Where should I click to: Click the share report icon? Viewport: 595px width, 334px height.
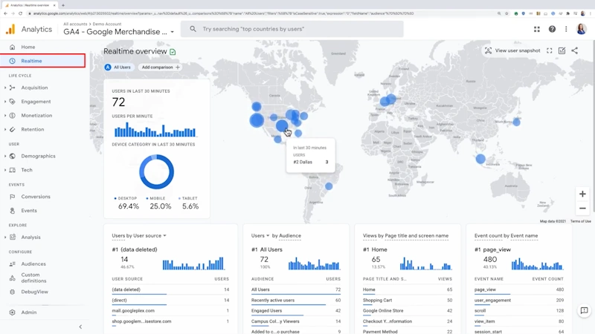[575, 50]
